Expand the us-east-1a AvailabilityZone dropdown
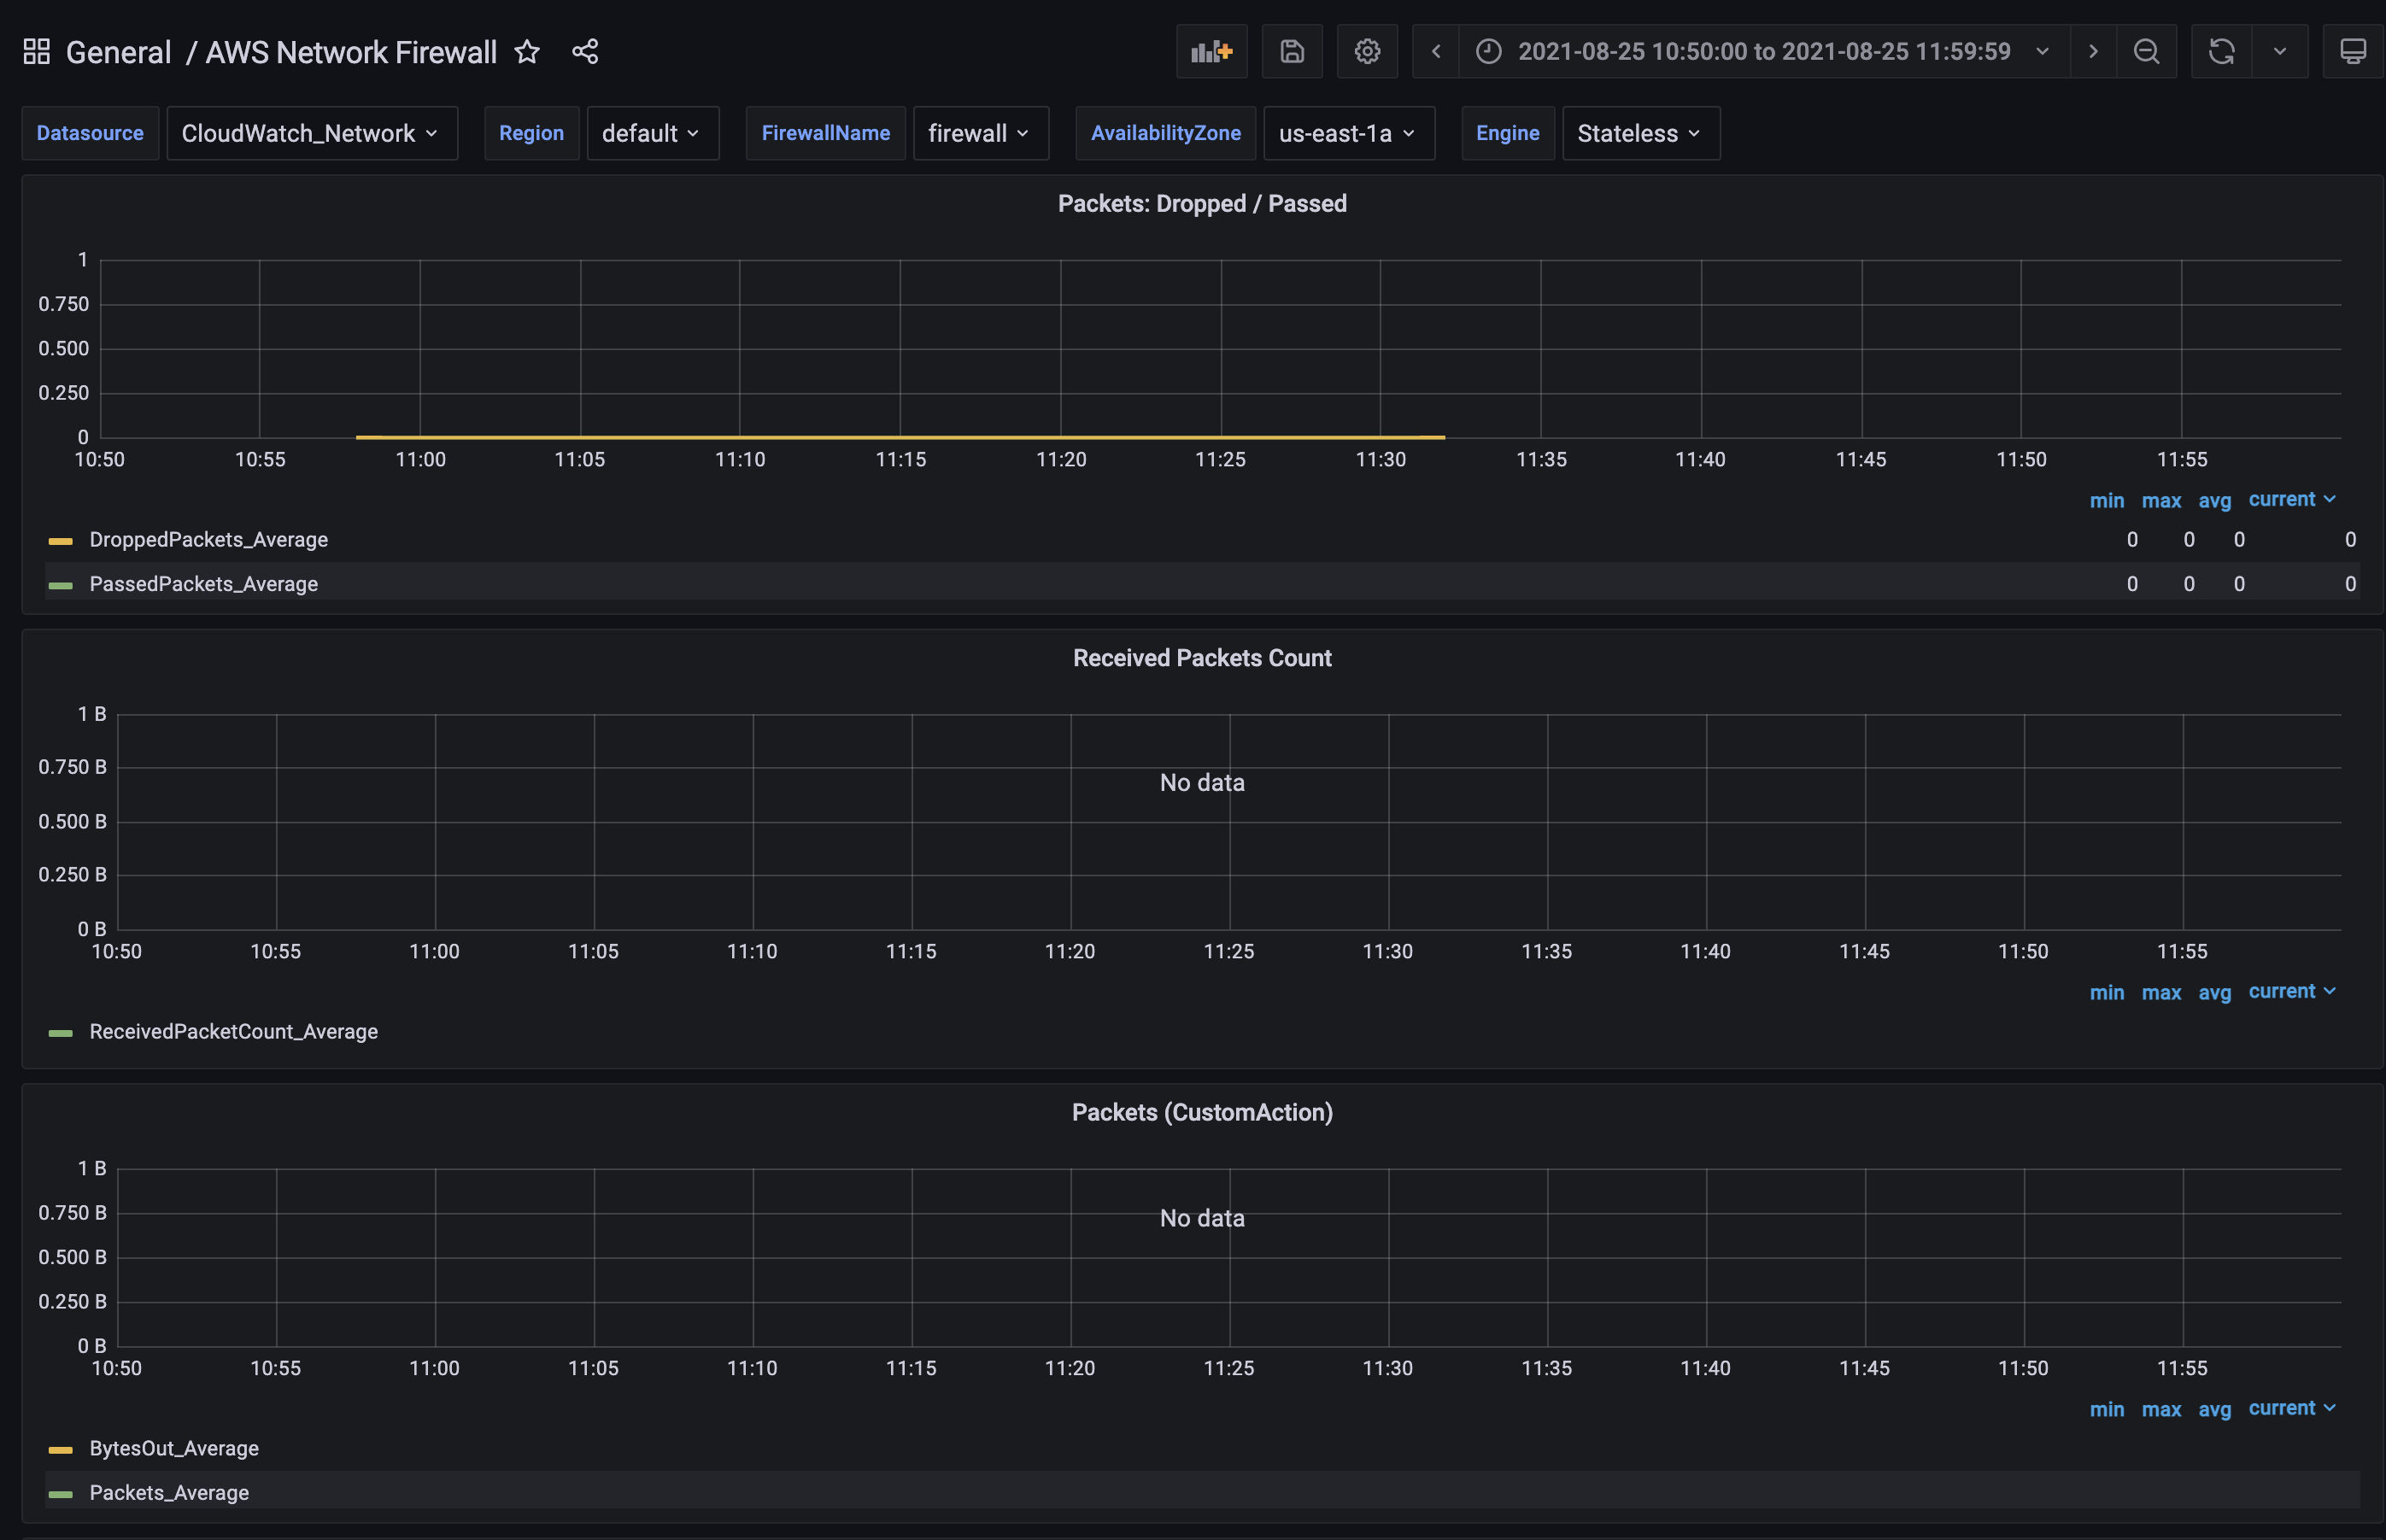The height and width of the screenshot is (1540, 2386). click(1347, 133)
